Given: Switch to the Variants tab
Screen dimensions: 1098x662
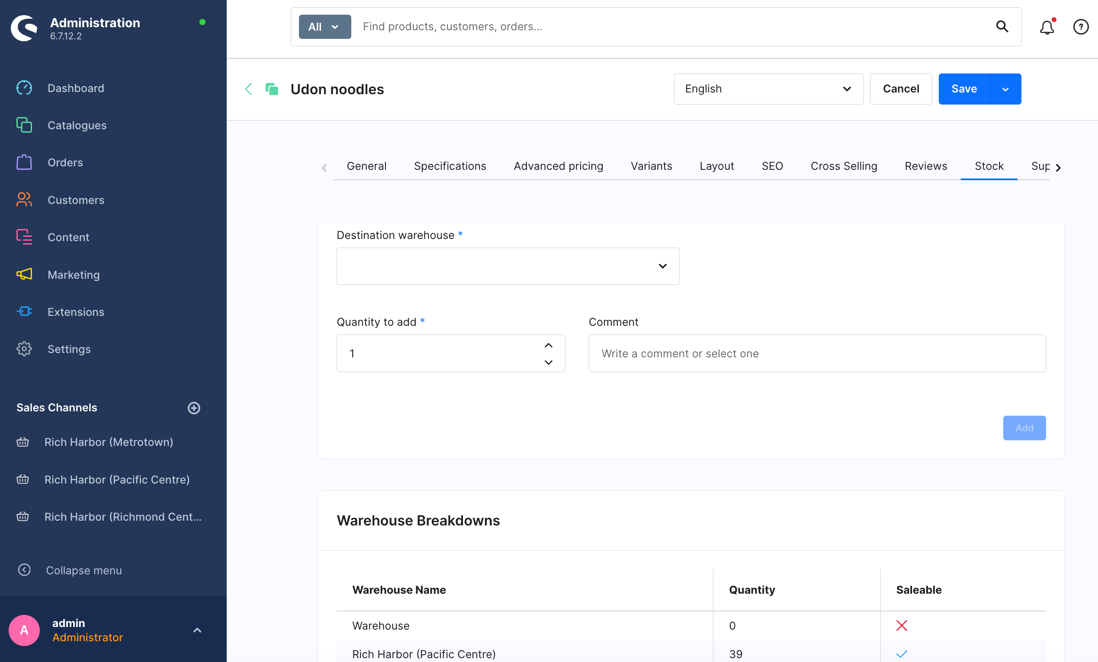Looking at the screenshot, I should [x=651, y=166].
